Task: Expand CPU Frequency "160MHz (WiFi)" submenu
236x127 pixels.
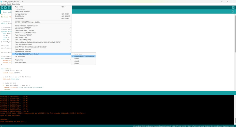Action: click(42, 33)
